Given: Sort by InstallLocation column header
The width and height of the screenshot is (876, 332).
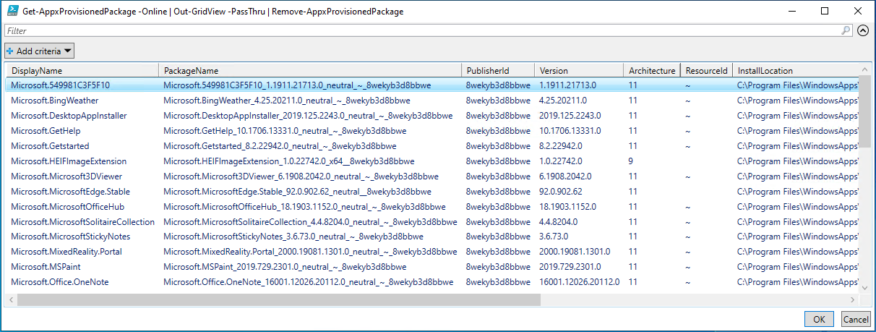Looking at the screenshot, I should [x=794, y=71].
